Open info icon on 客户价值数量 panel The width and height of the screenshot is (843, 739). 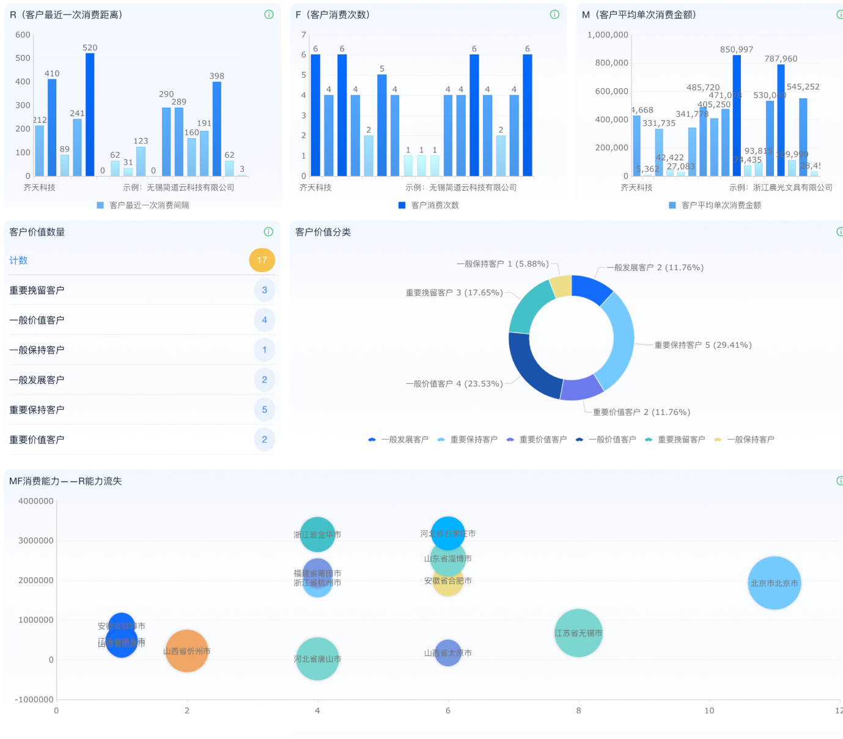click(268, 232)
